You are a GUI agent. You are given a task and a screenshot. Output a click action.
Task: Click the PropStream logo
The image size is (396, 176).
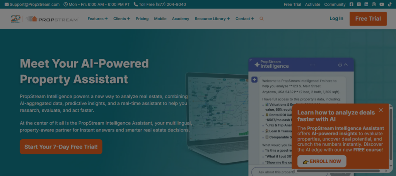[x=52, y=19]
